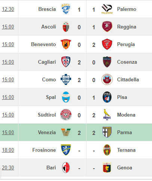Click the Benevento witch crest

click(66, 44)
